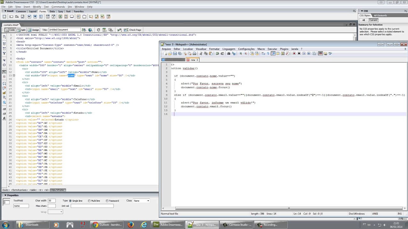The height and width of the screenshot is (229, 408).
Task: Insert a Label form element
Action: (78, 17)
